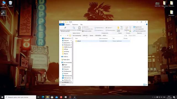177x99 pixels.
Task: Click Вырезать (Cut) in the ribbon
Action: click(x=85, y=27)
